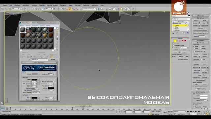Select the Scale tool in main toolbar

pos(43,9)
